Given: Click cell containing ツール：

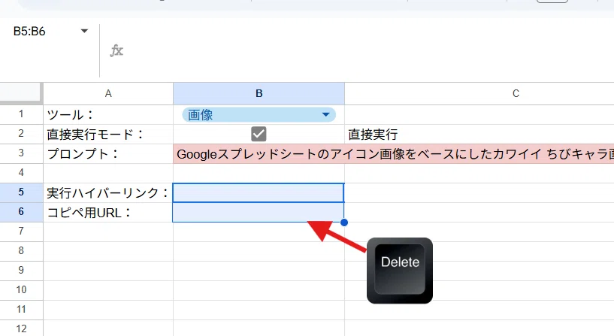Looking at the screenshot, I should [108, 115].
